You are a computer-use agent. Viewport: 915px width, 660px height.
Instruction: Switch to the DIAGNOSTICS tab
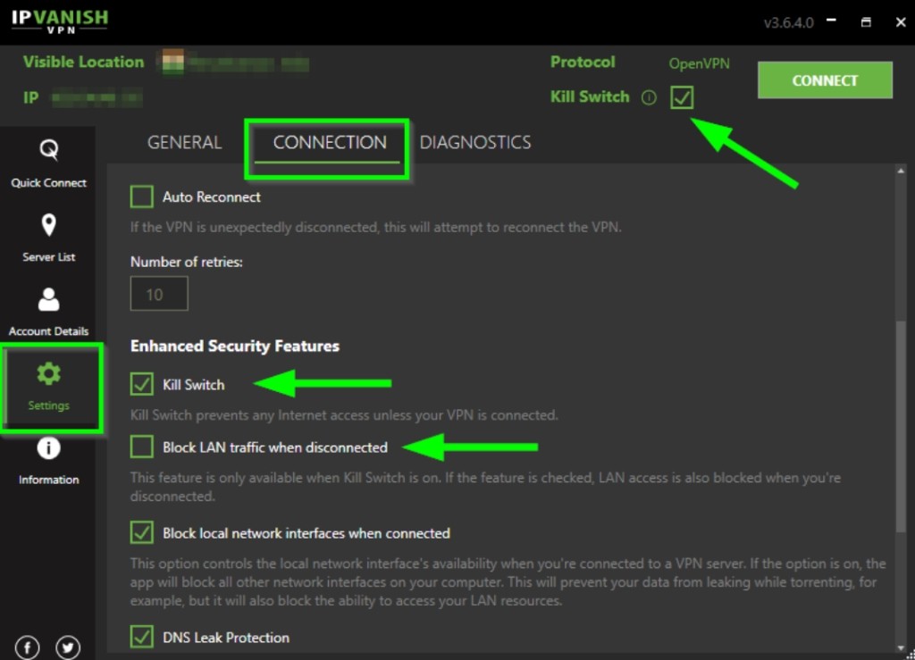point(475,142)
